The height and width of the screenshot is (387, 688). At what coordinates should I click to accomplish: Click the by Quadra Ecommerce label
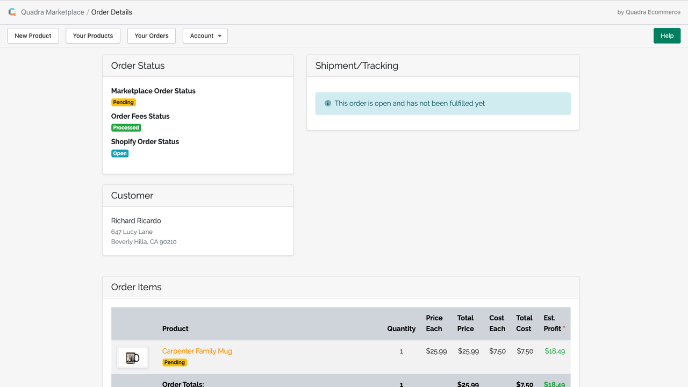click(649, 12)
